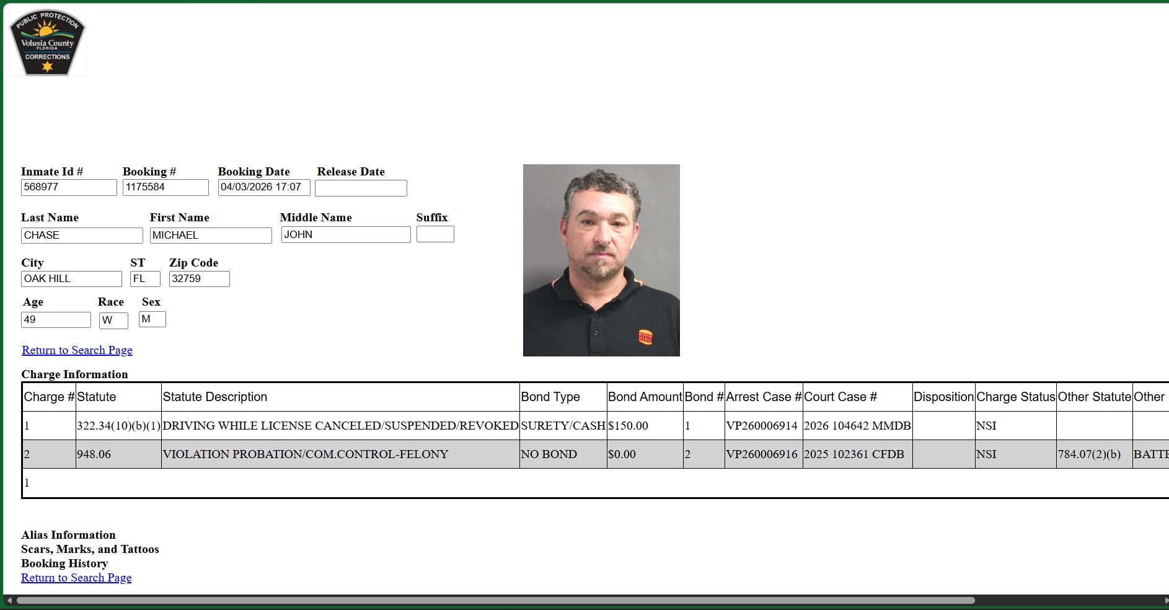The height and width of the screenshot is (610, 1169).
Task: Click page number 1 in the charge table footer
Action: coord(27,483)
